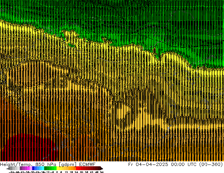Select the bright red swatch above the 24 label
224x173 pixels.
pos(77,168)
